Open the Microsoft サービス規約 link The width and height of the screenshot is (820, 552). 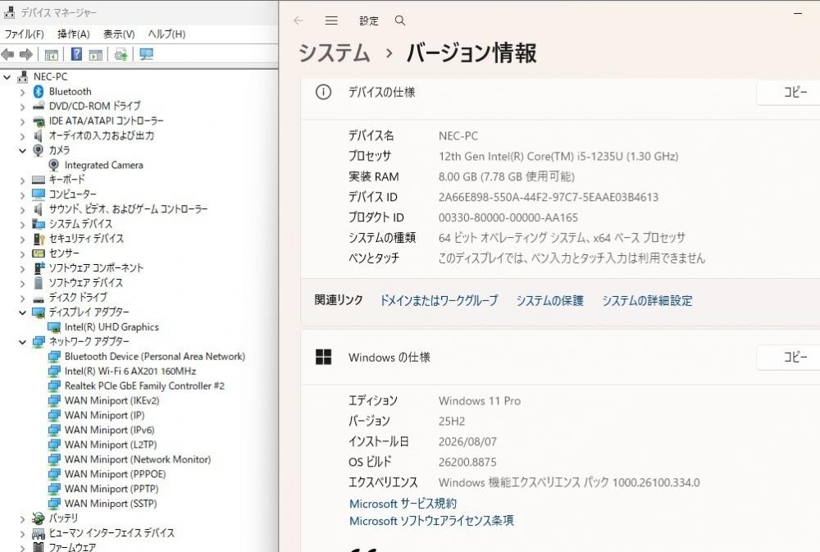point(403,504)
